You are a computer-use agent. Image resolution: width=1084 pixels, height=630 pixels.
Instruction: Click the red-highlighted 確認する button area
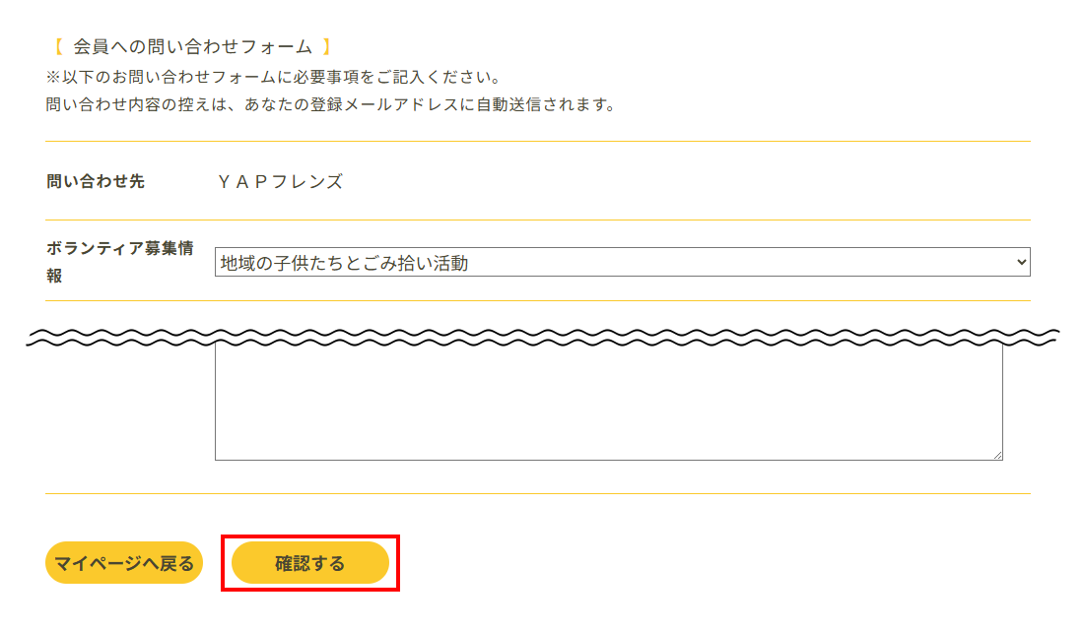point(310,563)
